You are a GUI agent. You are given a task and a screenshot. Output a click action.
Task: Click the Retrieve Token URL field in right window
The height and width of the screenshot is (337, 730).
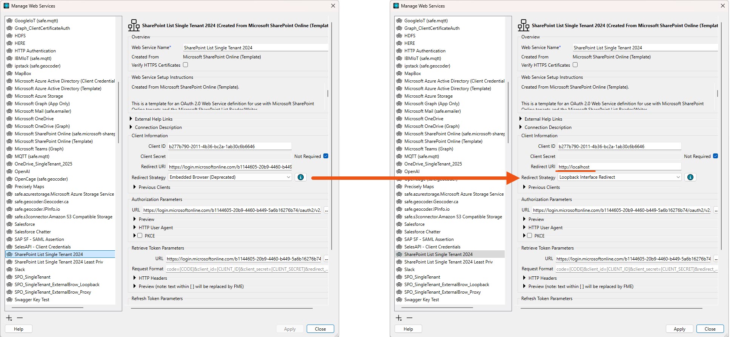point(633,259)
